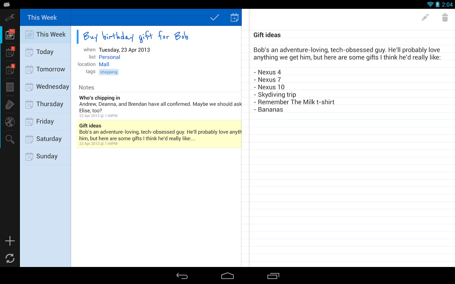The height and width of the screenshot is (284, 455).
Task: Tap the Nexus 10 line in the note
Action: point(269,87)
